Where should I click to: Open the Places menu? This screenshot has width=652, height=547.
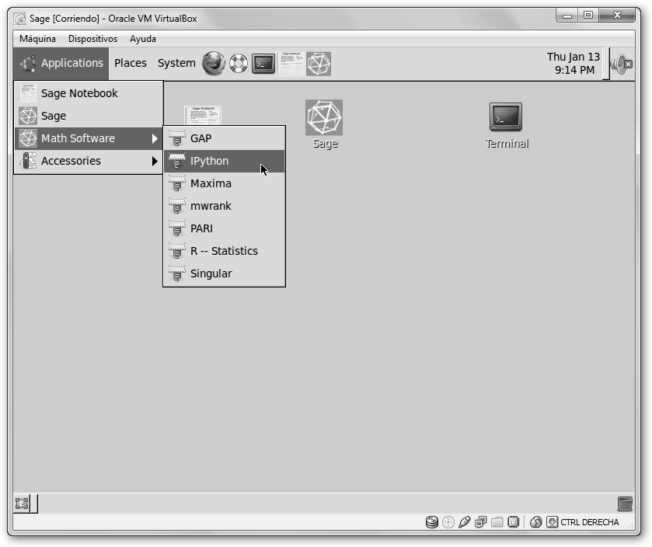click(x=131, y=63)
